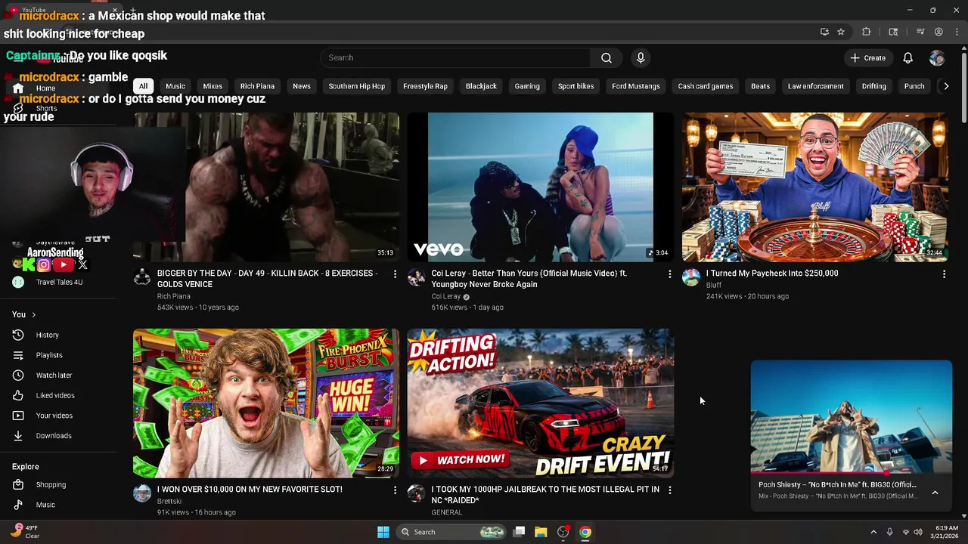
Task: Open the notifications bell
Action: 908,57
